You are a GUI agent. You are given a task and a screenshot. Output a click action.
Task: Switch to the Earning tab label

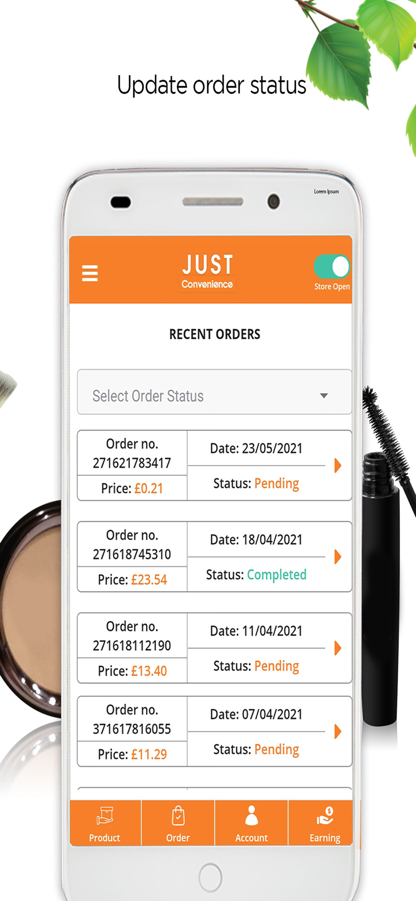(325, 838)
